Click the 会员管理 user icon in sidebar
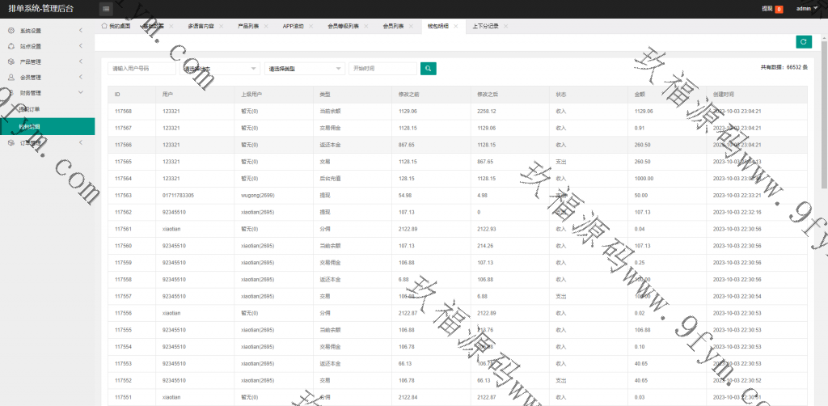This screenshot has height=406, width=828. coord(11,77)
